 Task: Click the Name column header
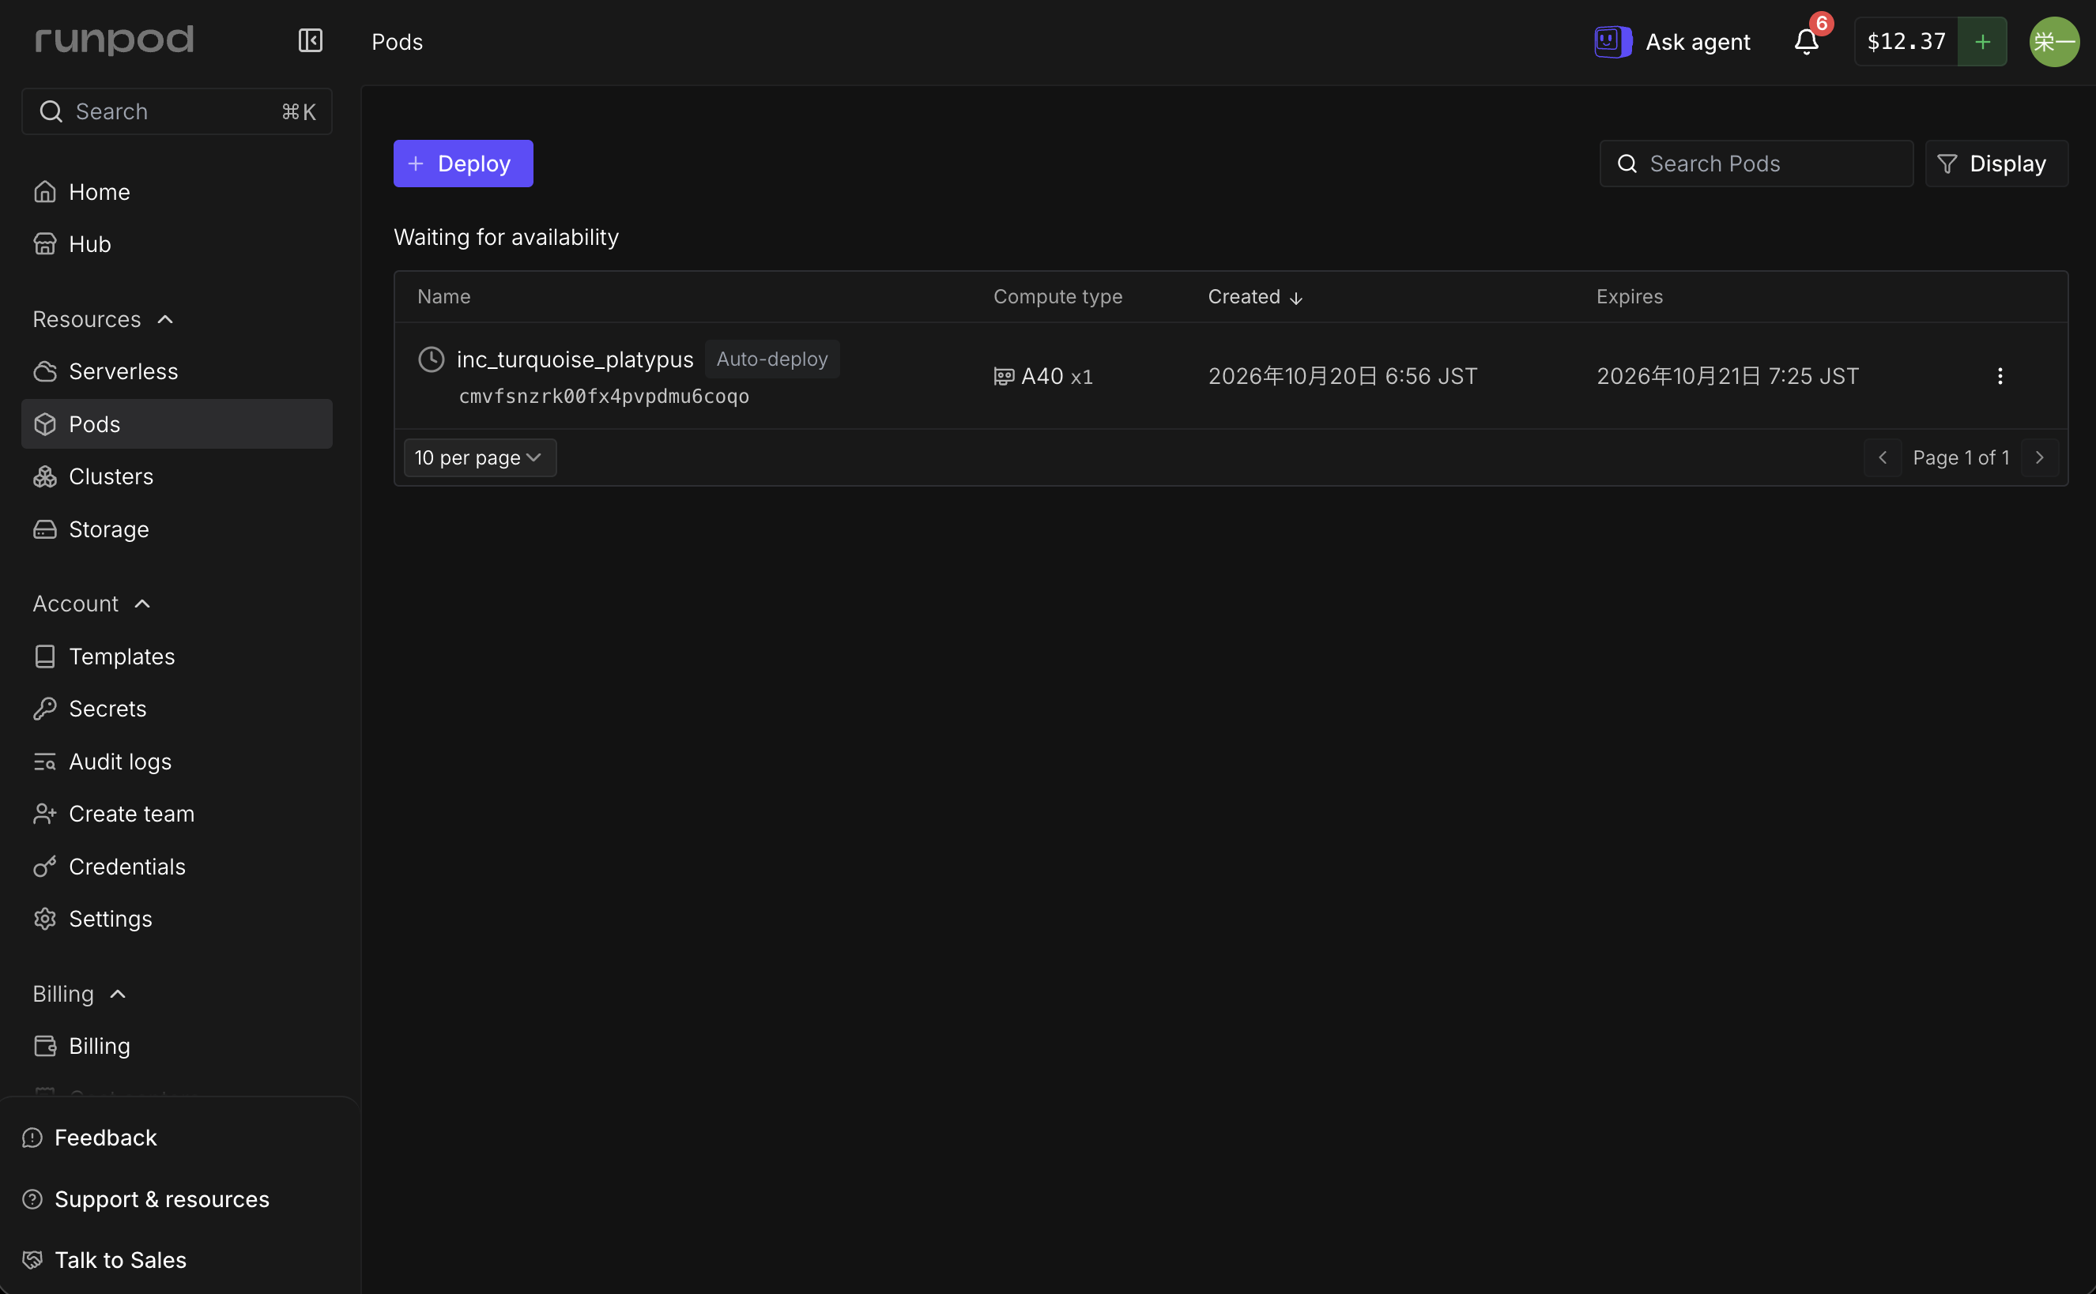(443, 297)
